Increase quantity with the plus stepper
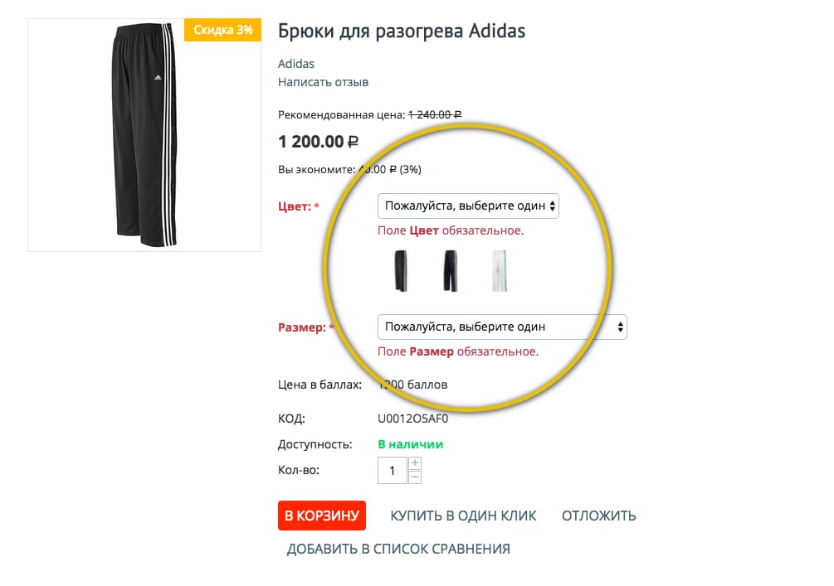 pyautogui.click(x=415, y=463)
